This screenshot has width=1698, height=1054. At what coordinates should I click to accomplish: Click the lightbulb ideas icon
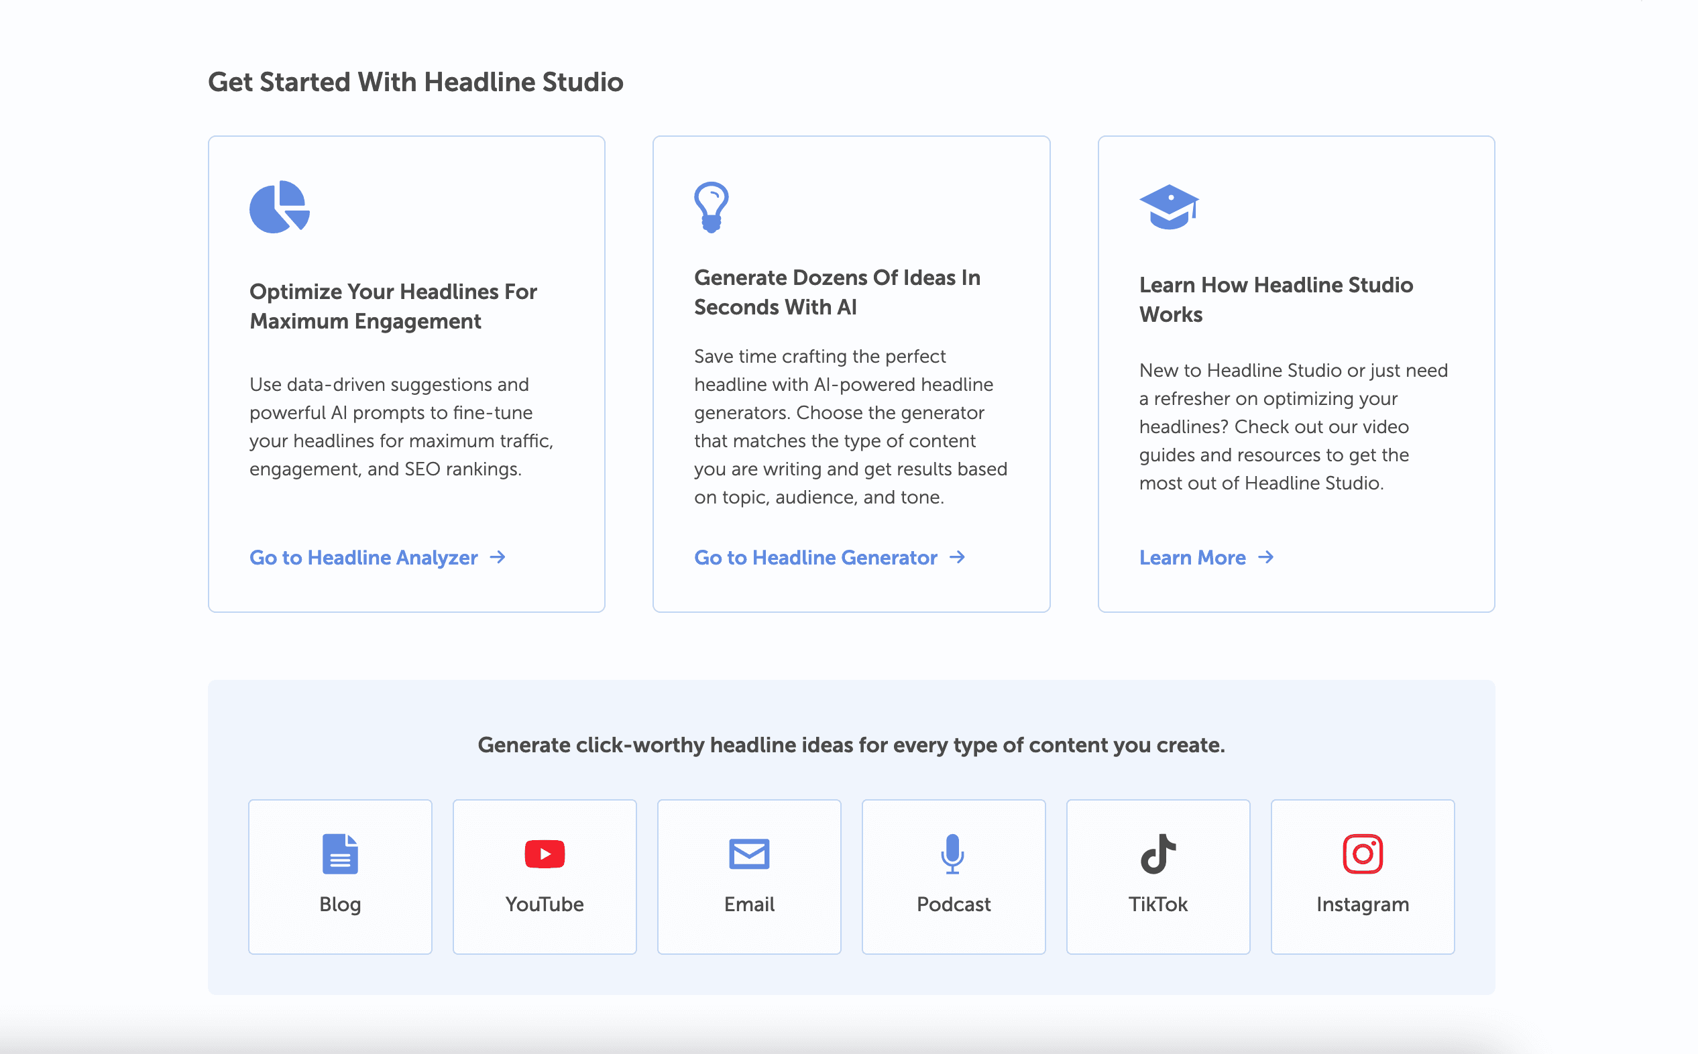tap(711, 207)
